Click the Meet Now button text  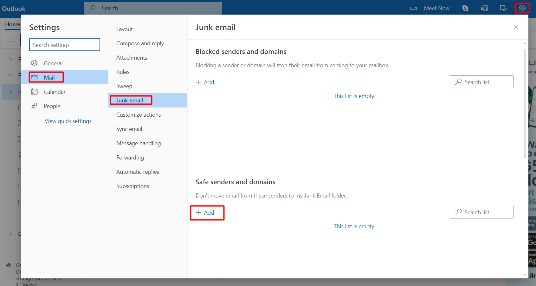pyautogui.click(x=436, y=8)
